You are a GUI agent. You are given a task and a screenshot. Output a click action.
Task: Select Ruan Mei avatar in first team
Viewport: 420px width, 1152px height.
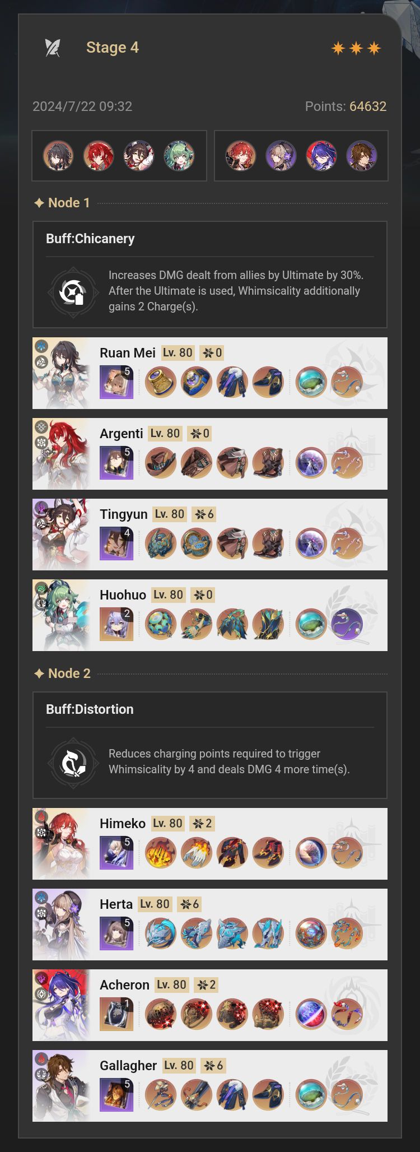click(x=58, y=156)
